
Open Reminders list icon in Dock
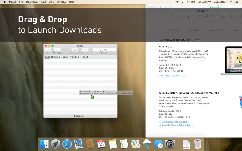coord(124,144)
